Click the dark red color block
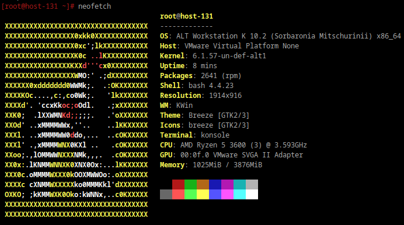 (178, 184)
